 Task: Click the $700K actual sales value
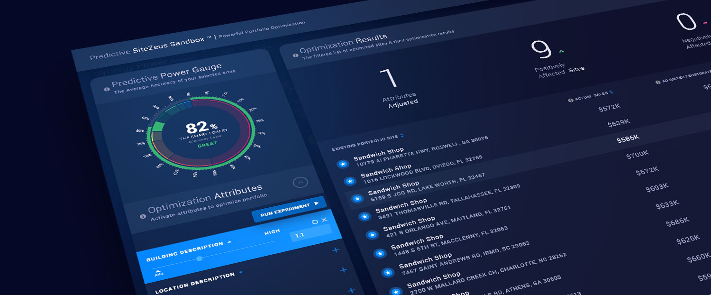point(638,154)
